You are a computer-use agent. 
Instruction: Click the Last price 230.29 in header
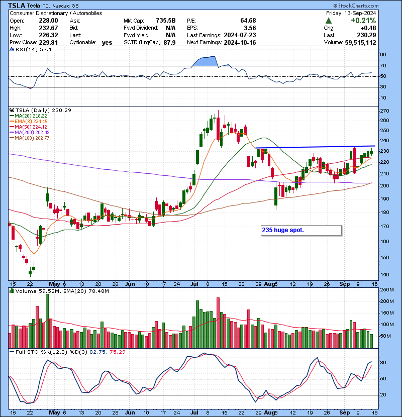point(367,35)
